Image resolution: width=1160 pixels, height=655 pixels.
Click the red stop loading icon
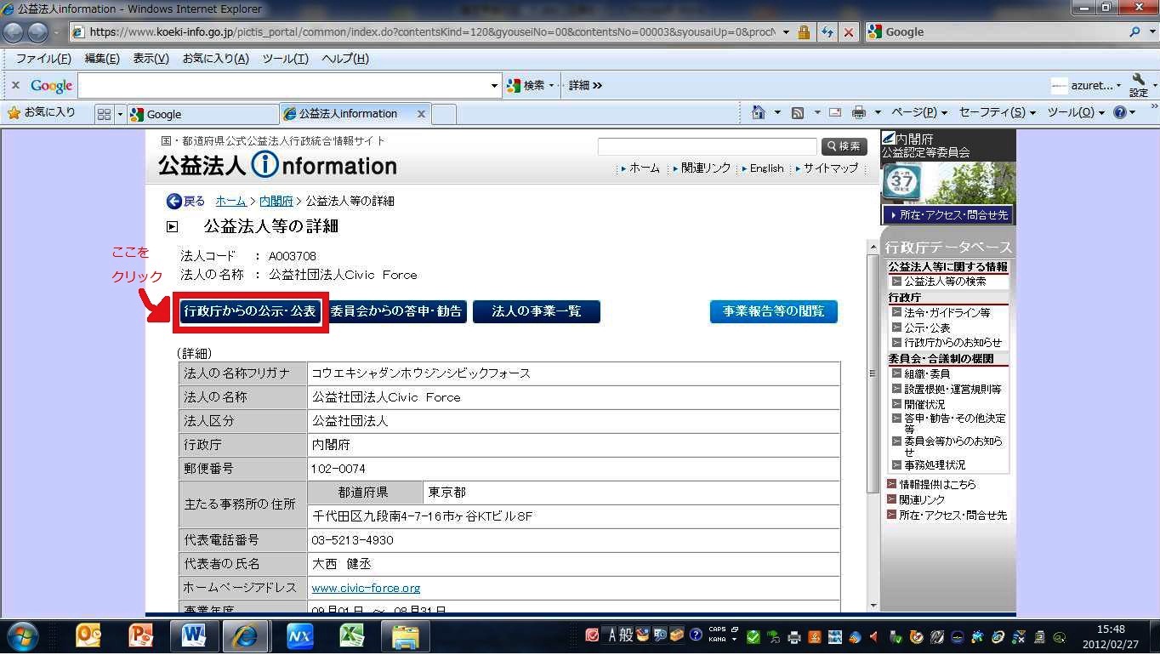click(849, 32)
